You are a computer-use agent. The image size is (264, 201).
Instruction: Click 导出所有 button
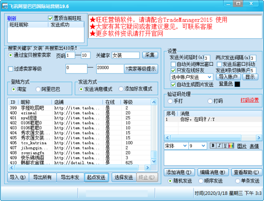[x=43, y=177]
